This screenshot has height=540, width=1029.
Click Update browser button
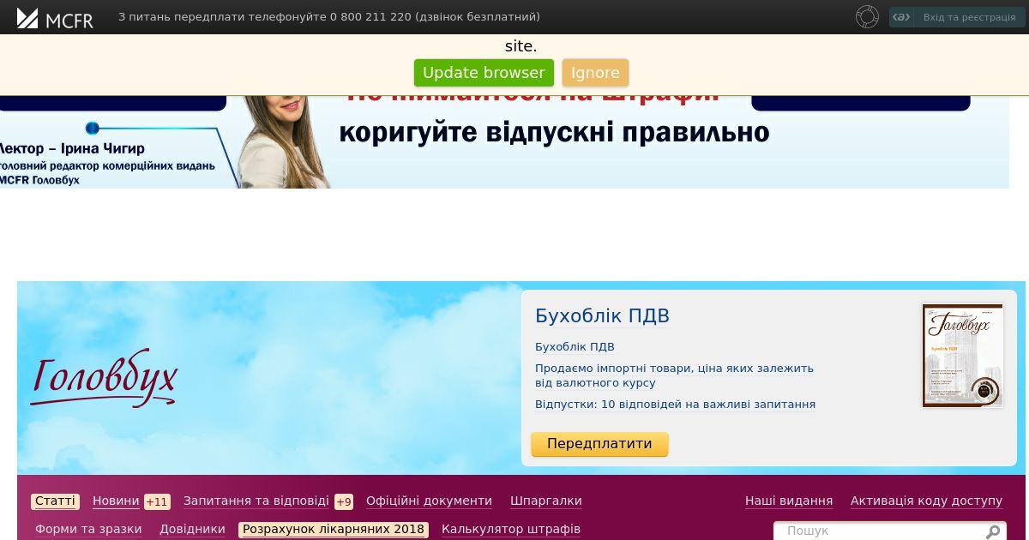(x=484, y=73)
